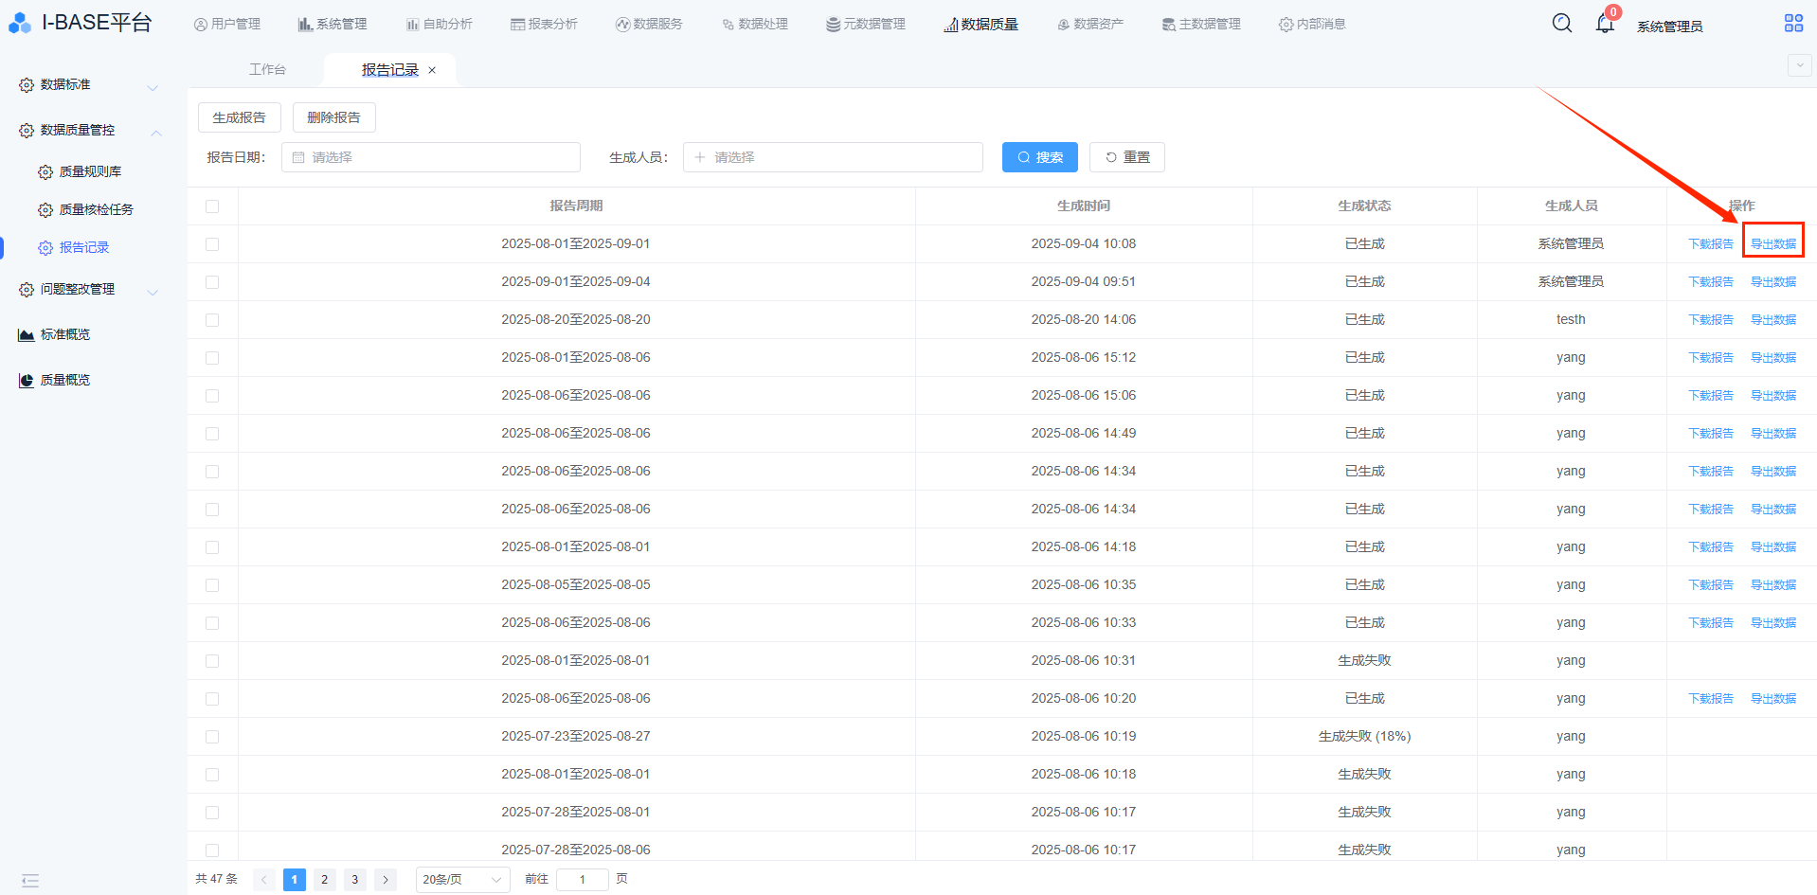Click the 元数据管理 database icon
This screenshot has height=895, width=1817.
pos(833,25)
